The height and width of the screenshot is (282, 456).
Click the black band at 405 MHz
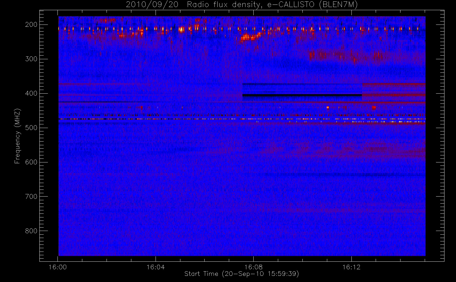[302, 95]
